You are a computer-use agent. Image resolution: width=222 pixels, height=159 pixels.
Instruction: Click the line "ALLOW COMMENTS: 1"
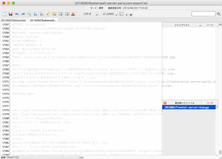27,41
